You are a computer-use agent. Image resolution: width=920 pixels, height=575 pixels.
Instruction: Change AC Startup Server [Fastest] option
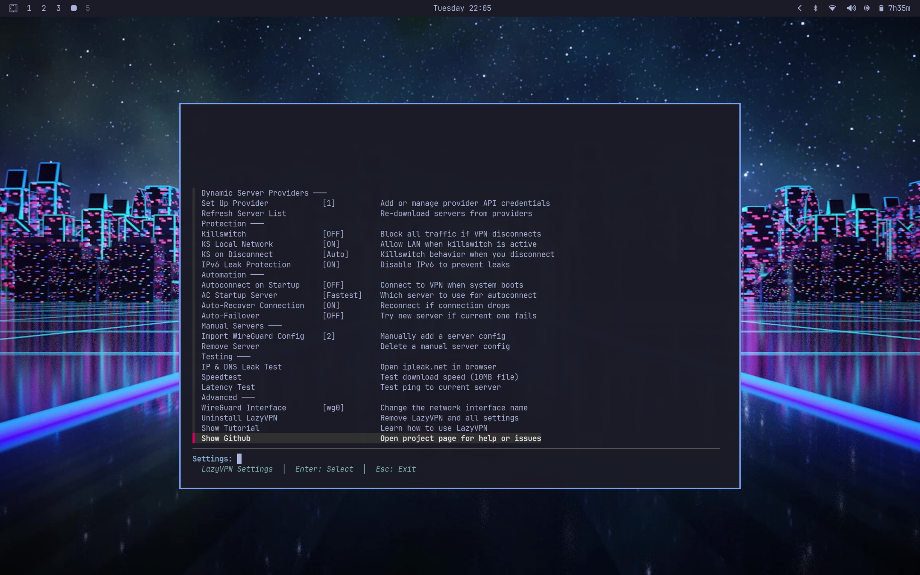[239, 295]
